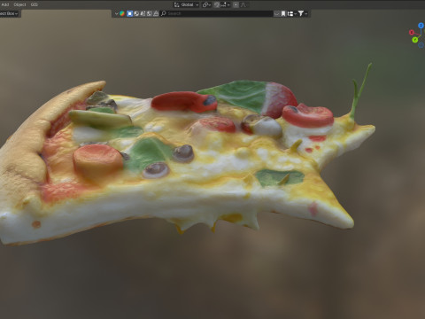Click the bookmark icon

coord(283,13)
